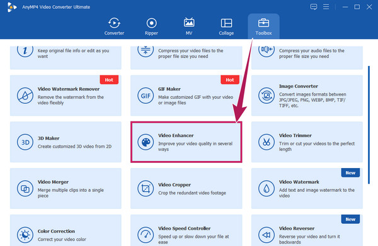Click the GIF Maker icon
Image resolution: width=378 pixels, height=246 pixels.
click(x=146, y=96)
